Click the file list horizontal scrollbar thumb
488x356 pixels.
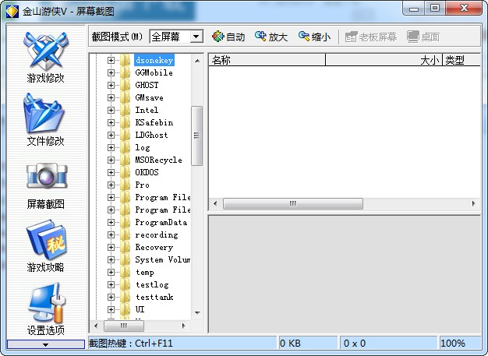293,203
